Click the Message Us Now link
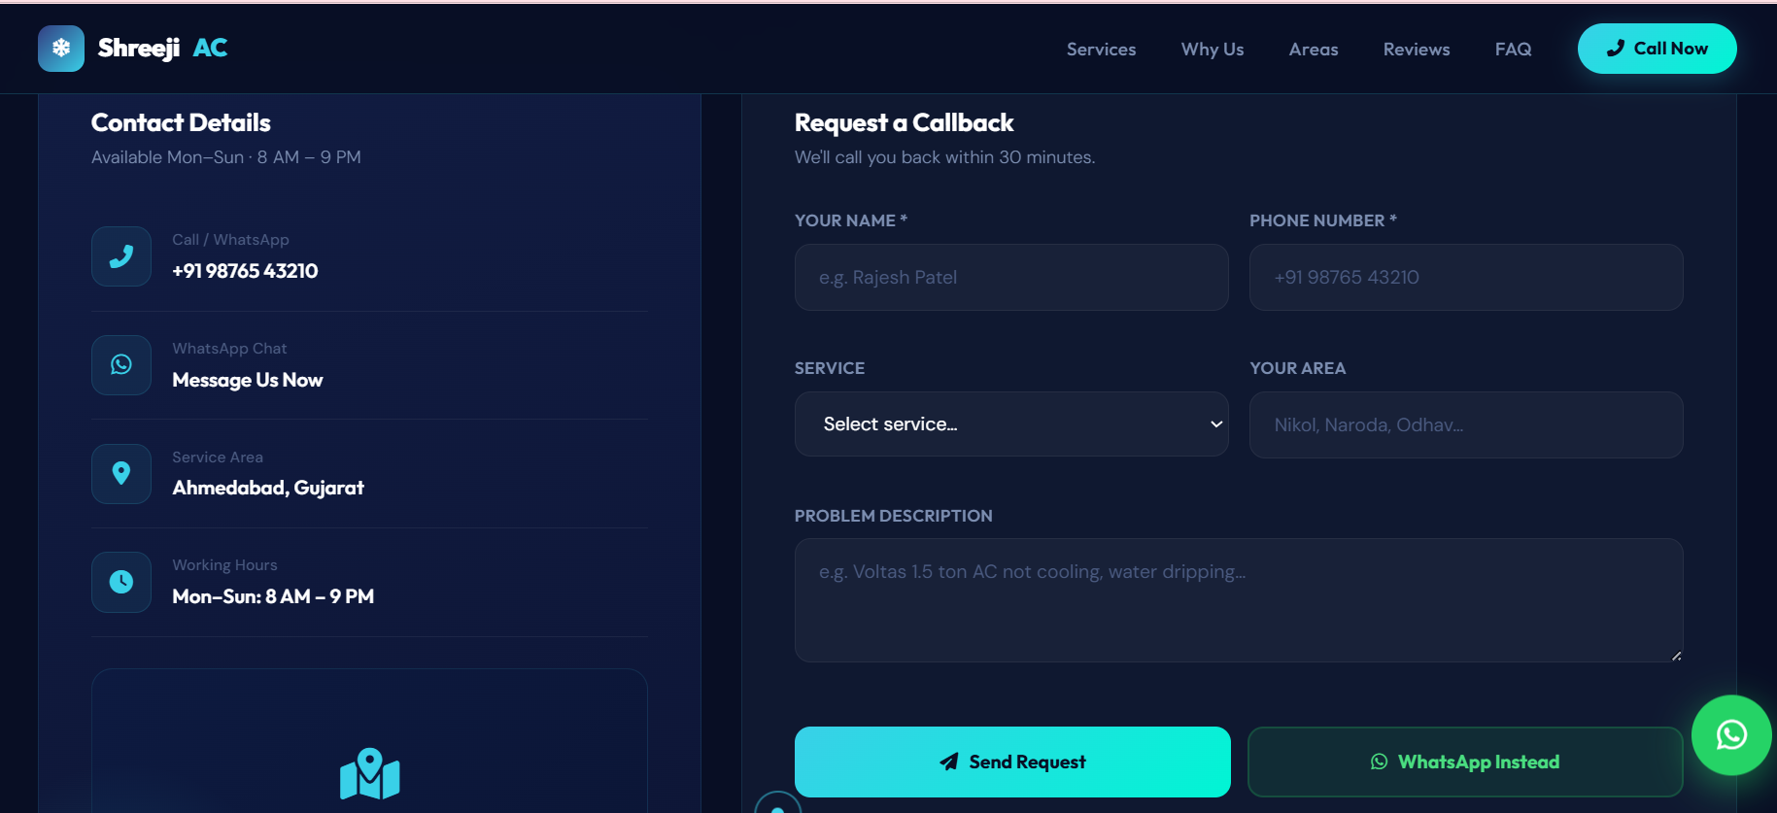This screenshot has width=1777, height=813. coord(248,381)
